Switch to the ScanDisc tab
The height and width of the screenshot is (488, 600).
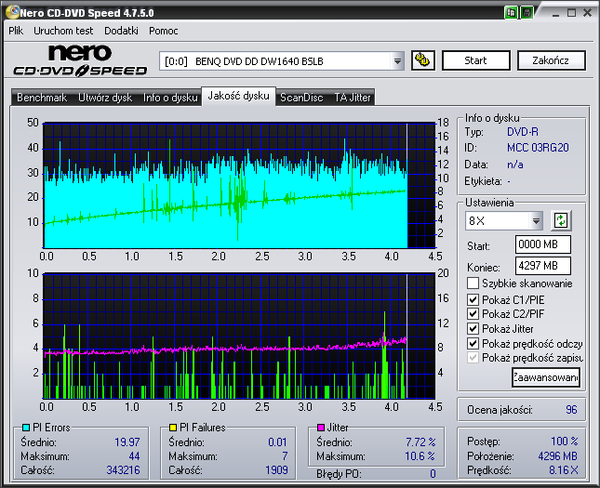click(x=301, y=98)
